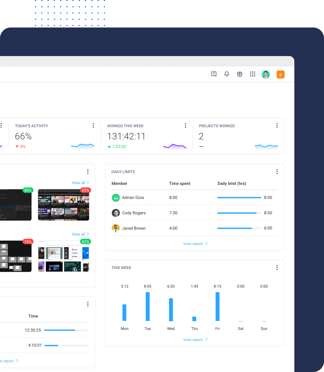The width and height of the screenshot is (324, 372).
Task: Click the Member column header
Action: 119,184
